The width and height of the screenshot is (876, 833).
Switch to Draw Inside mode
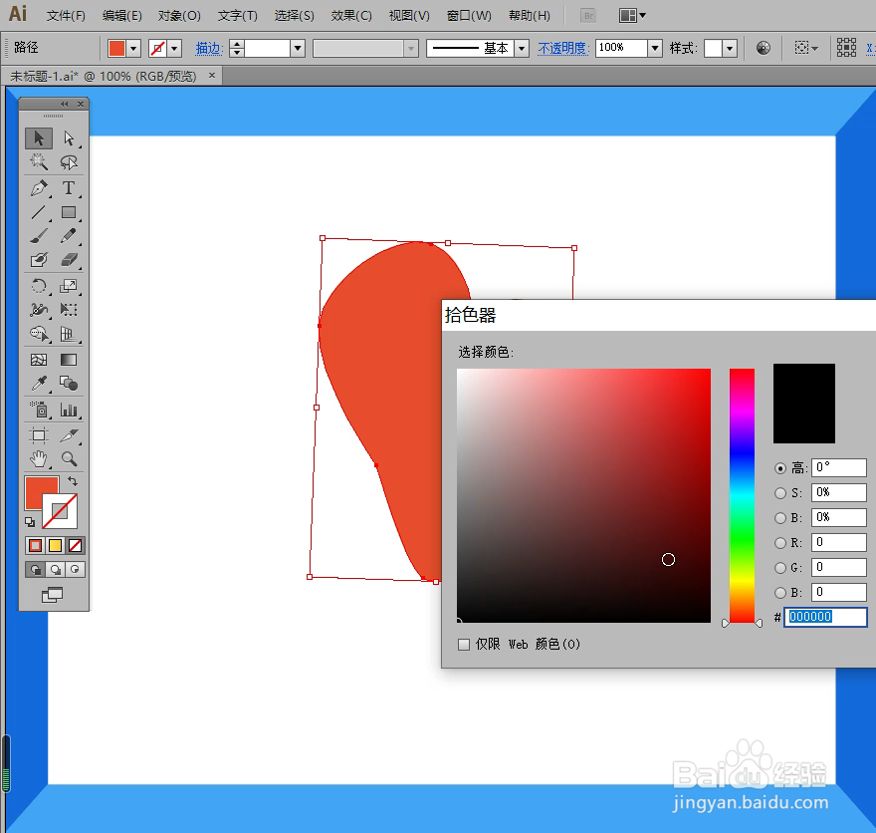coord(75,570)
